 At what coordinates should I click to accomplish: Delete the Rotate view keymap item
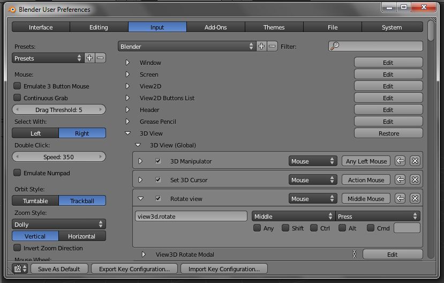point(415,198)
